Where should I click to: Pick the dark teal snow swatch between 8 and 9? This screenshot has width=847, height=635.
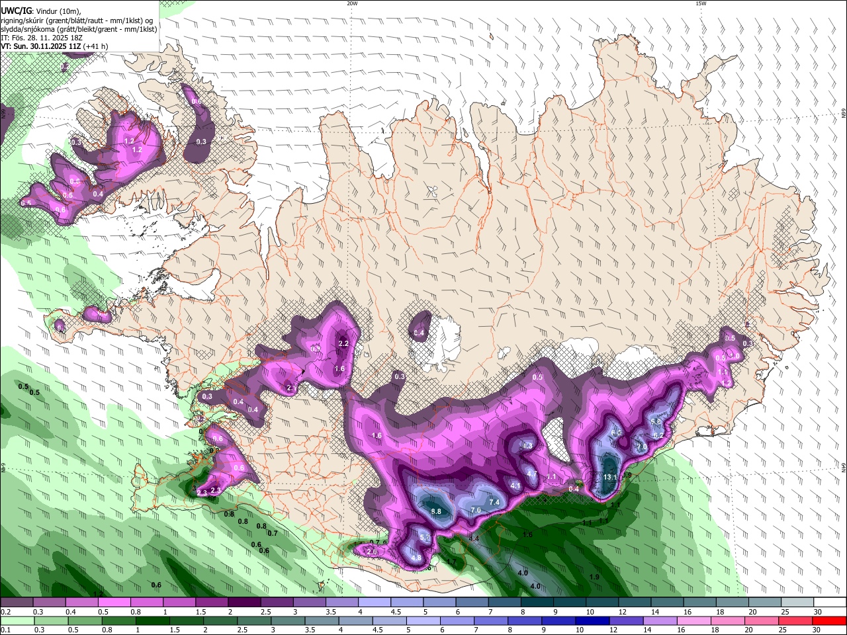tap(537, 603)
